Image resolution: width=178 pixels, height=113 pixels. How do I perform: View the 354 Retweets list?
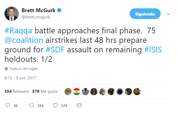[x=17, y=91]
